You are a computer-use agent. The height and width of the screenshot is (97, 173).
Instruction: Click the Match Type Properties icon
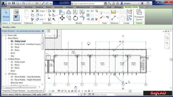tap(32, 19)
